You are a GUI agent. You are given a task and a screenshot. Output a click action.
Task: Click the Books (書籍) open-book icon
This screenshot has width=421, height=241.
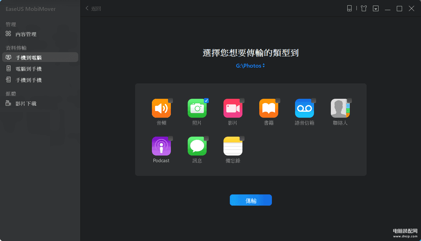269,108
